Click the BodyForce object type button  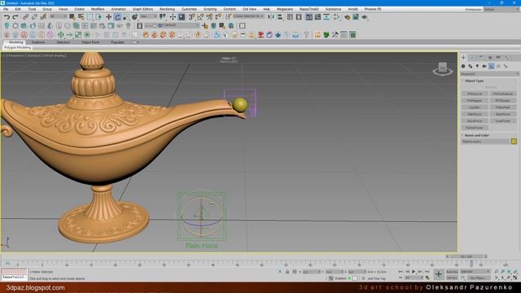pyautogui.click(x=503, y=114)
